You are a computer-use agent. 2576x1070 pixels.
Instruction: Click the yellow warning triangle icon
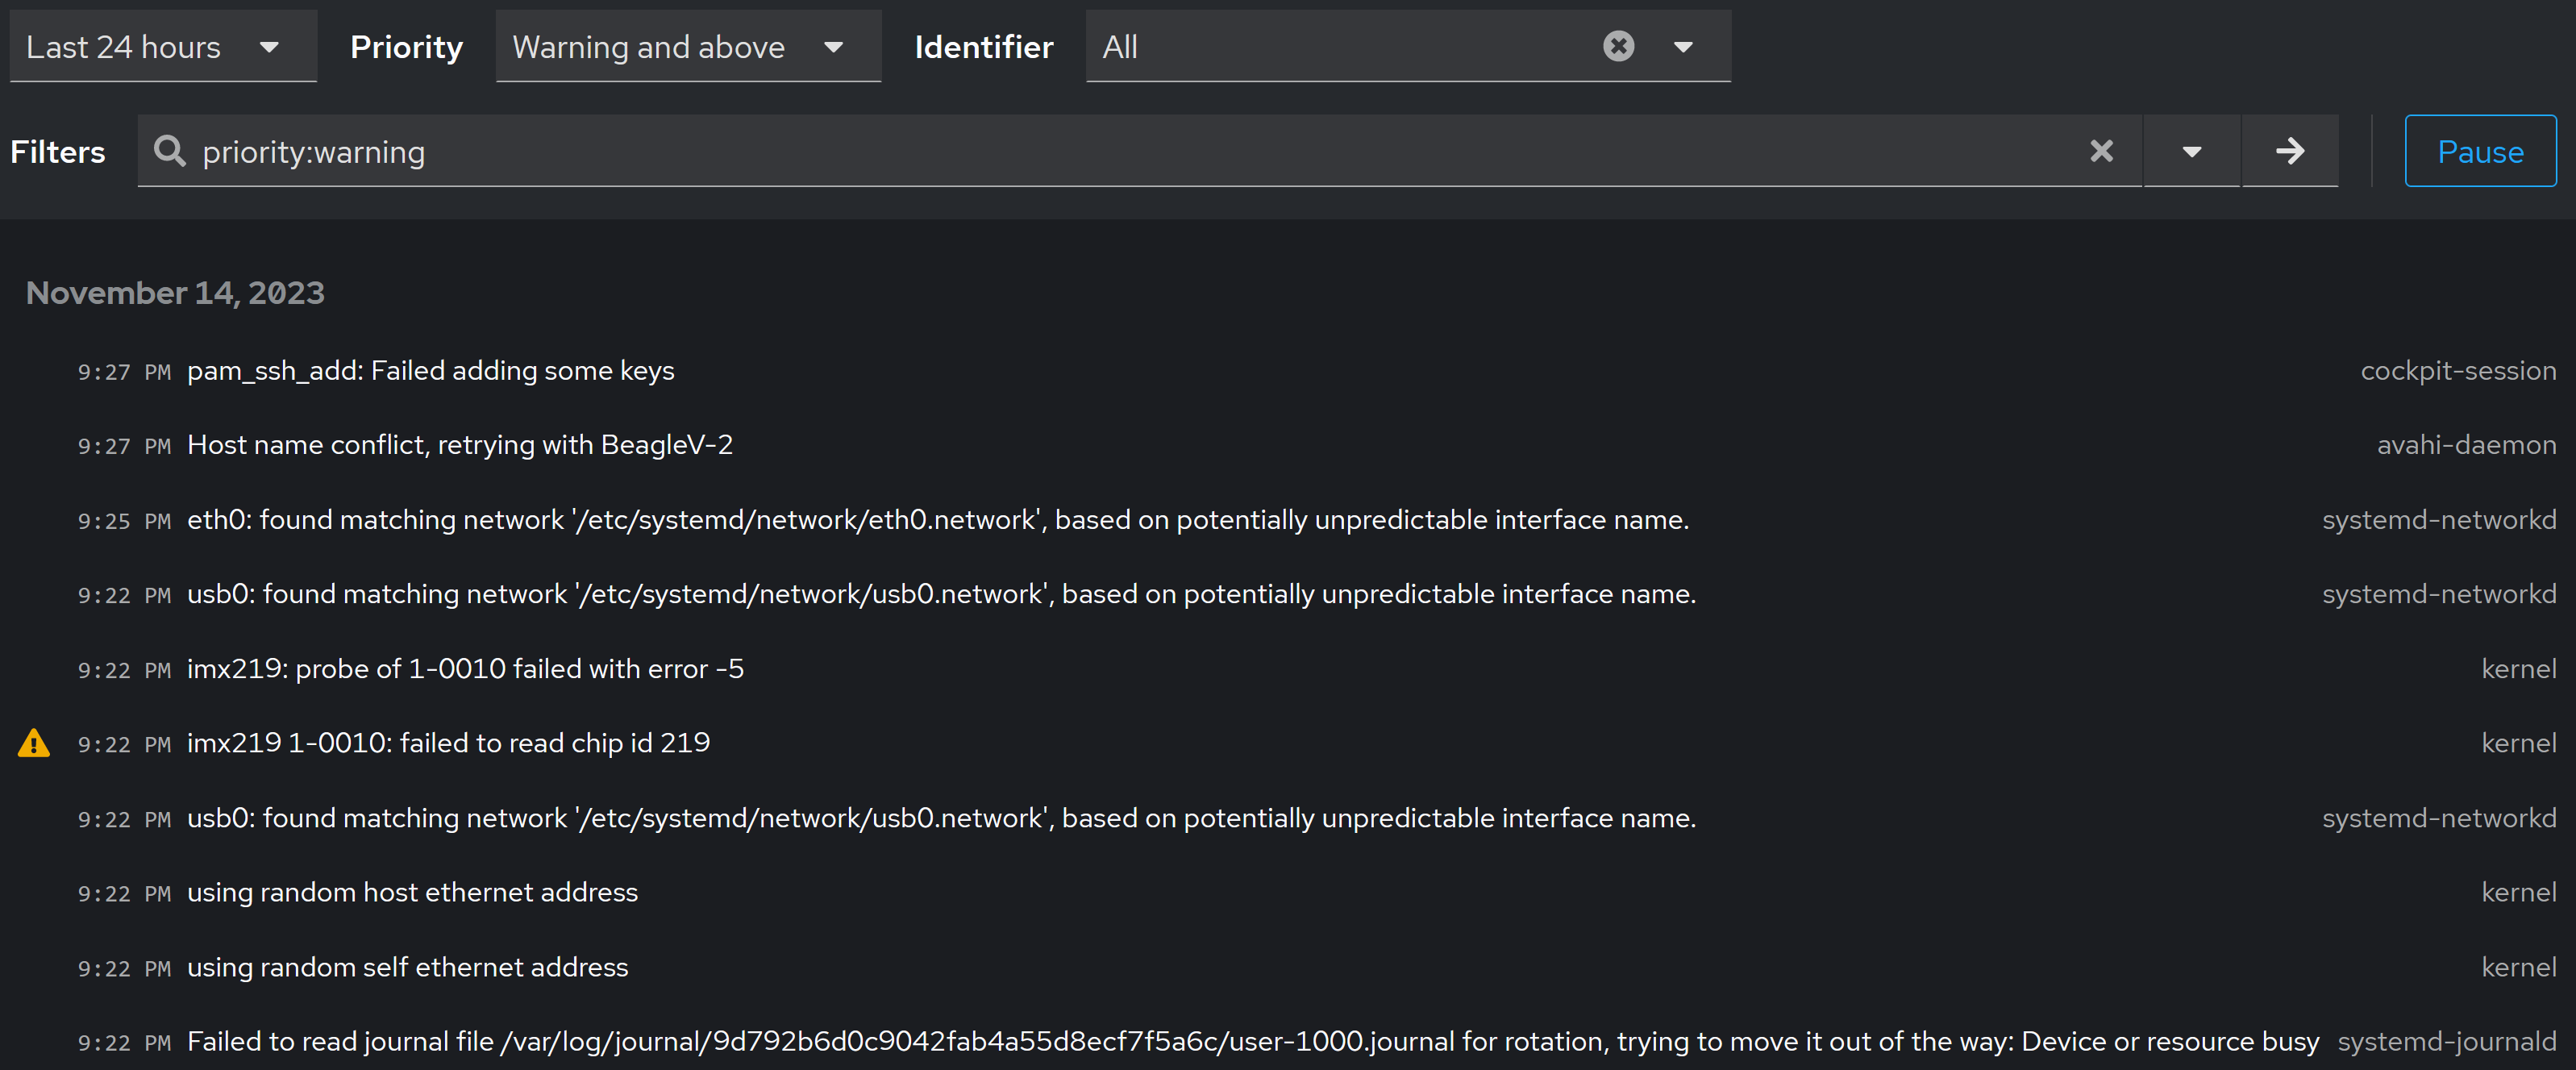click(x=34, y=743)
